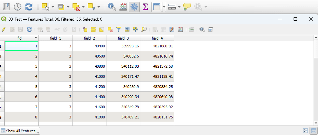Sort by the fid column header

click(21, 38)
